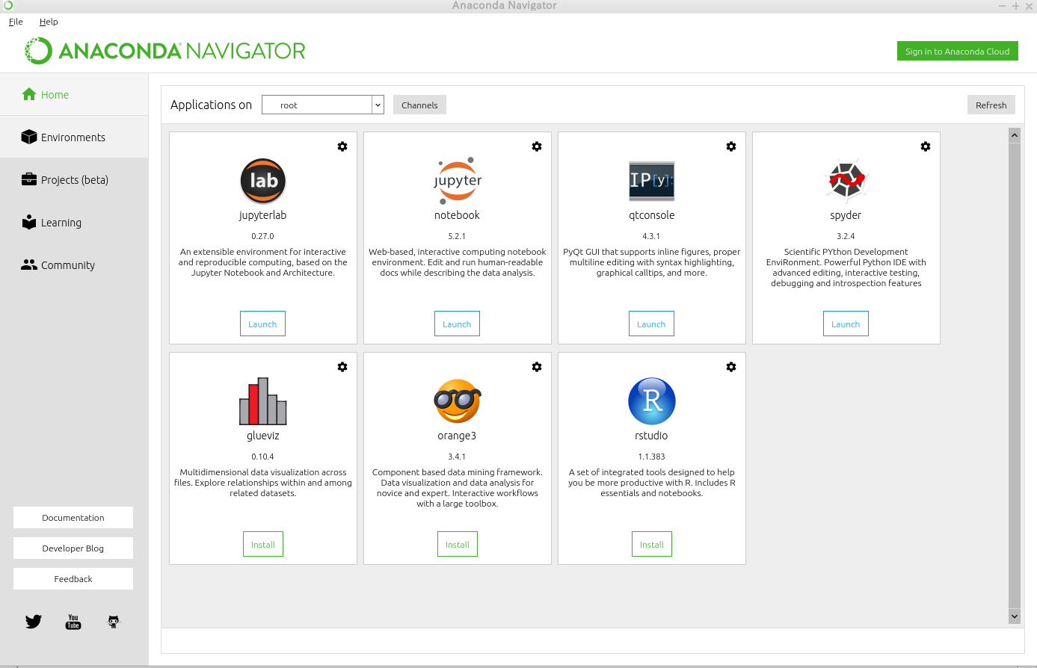Click the Anaconda Navigator logo
This screenshot has height=668, width=1037.
165,51
